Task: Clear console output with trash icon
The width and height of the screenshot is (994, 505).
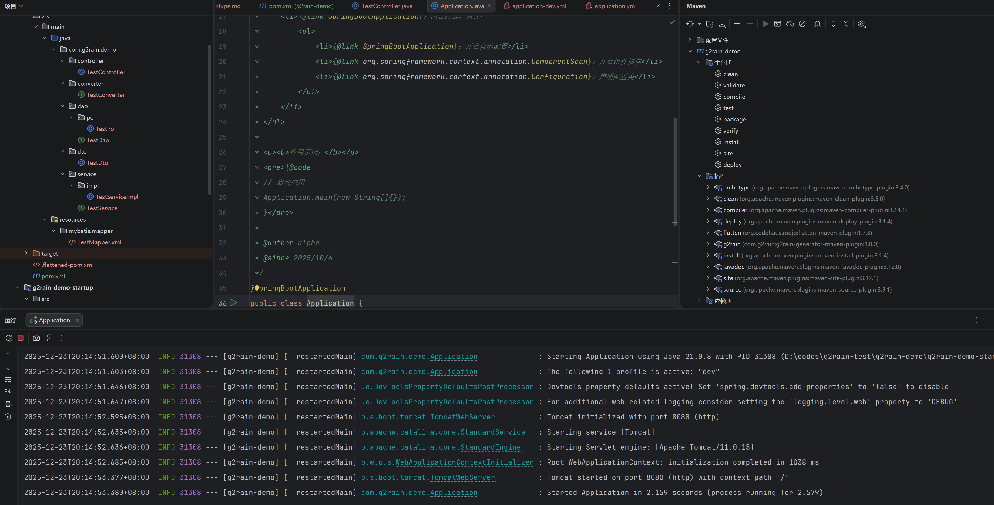Action: pyautogui.click(x=8, y=416)
